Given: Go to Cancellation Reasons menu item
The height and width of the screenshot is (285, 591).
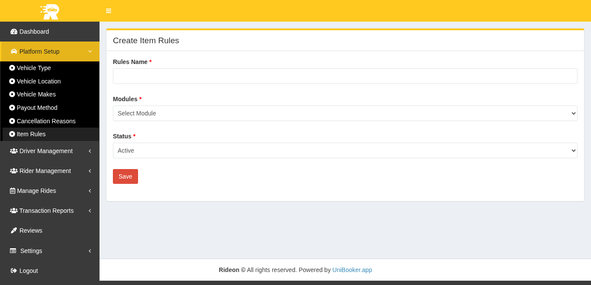Looking at the screenshot, I should pos(46,121).
